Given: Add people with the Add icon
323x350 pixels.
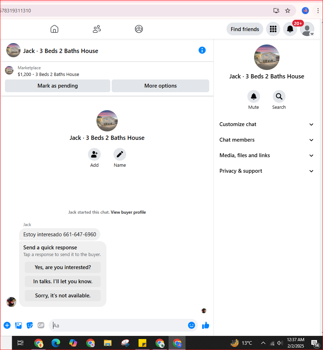Looking at the screenshot, I should [x=94, y=154].
